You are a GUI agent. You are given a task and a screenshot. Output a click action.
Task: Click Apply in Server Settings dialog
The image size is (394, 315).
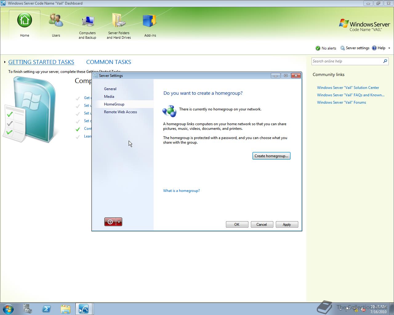click(x=287, y=225)
